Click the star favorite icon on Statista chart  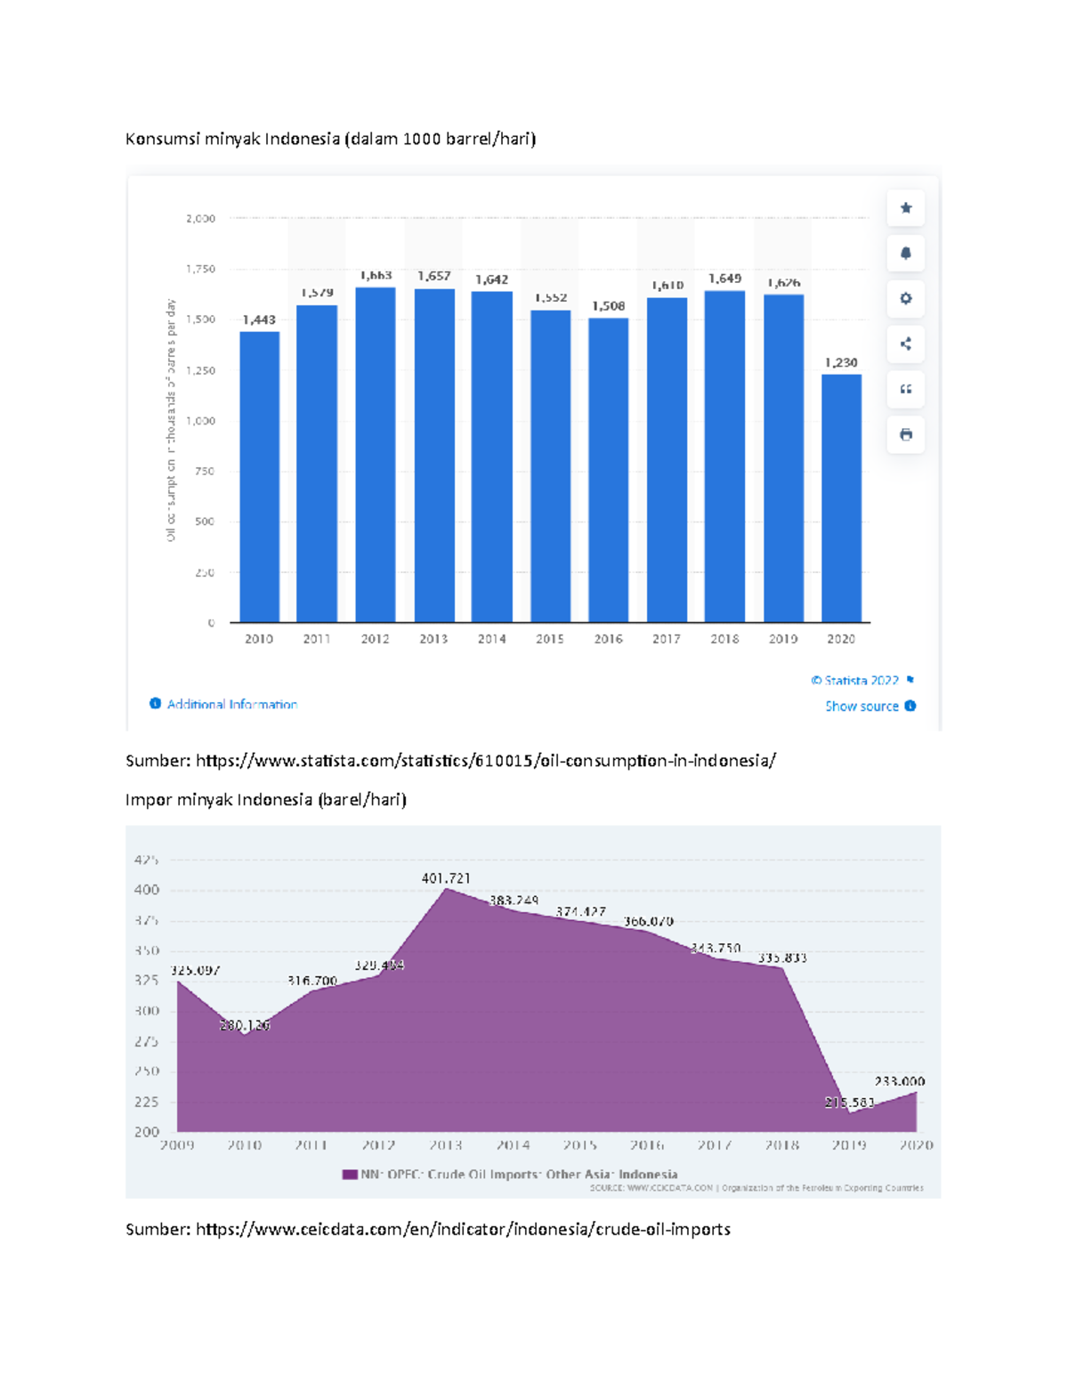[x=905, y=208]
